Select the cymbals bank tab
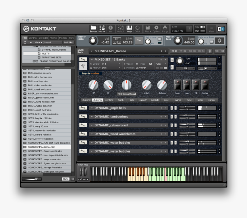 155,100
